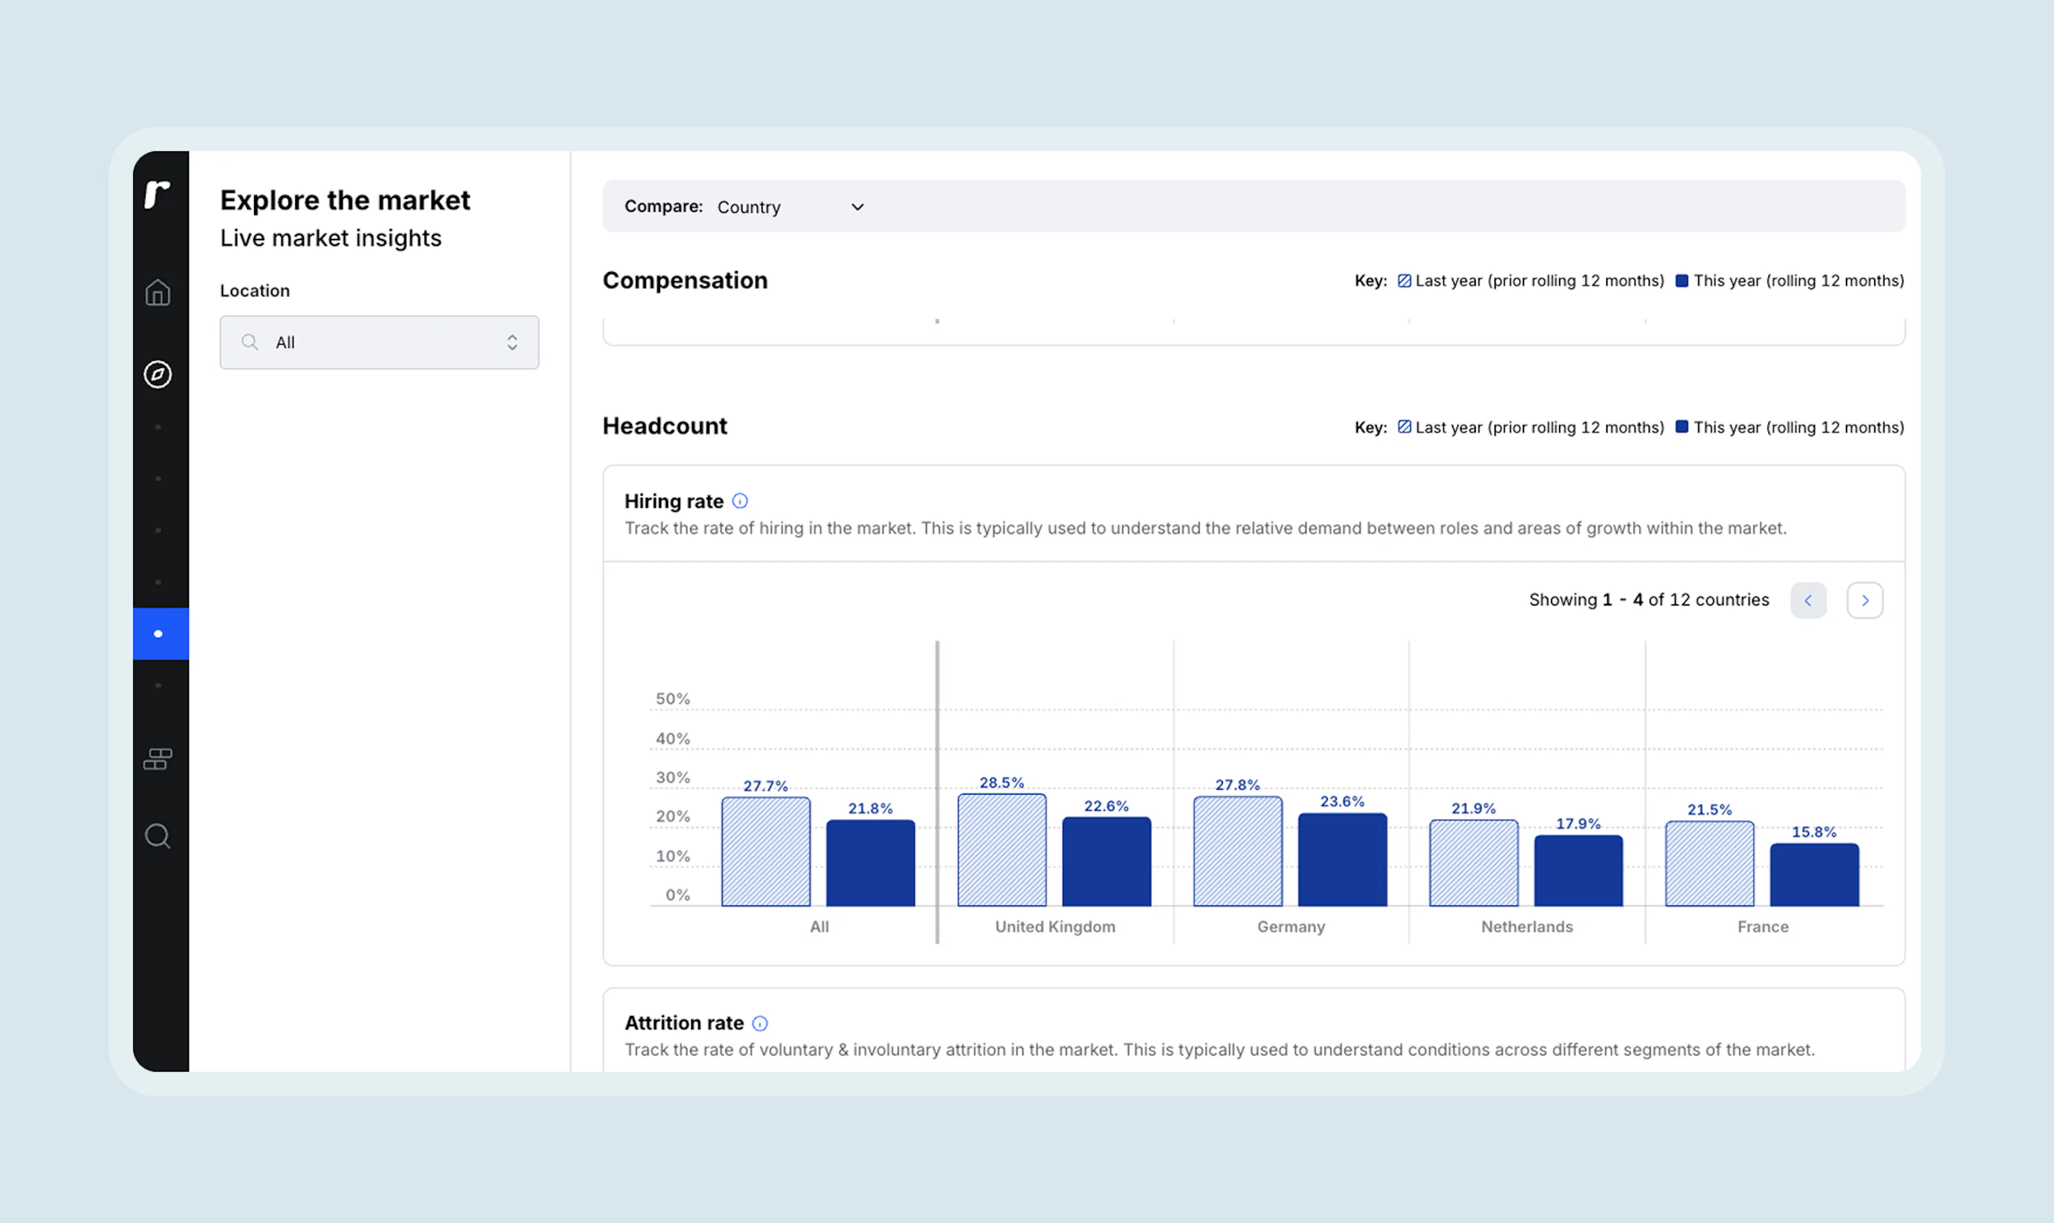The image size is (2054, 1223).
Task: Click the France axis label
Action: (x=1763, y=927)
